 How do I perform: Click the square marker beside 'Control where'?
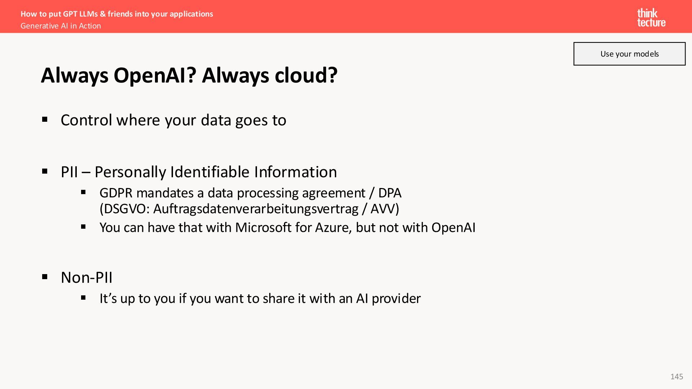point(45,120)
